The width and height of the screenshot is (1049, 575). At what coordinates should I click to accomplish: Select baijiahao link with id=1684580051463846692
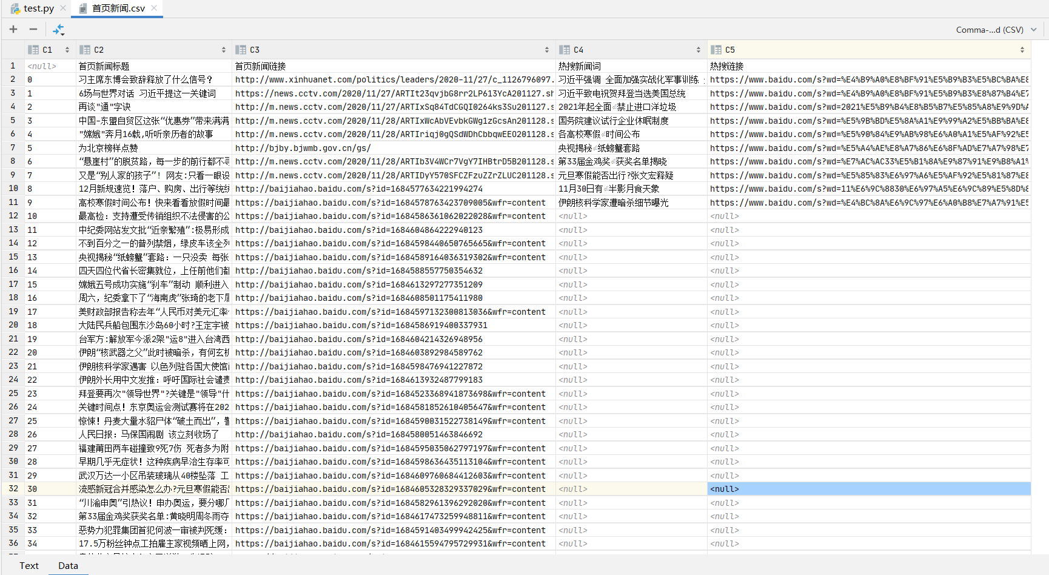[393, 434]
